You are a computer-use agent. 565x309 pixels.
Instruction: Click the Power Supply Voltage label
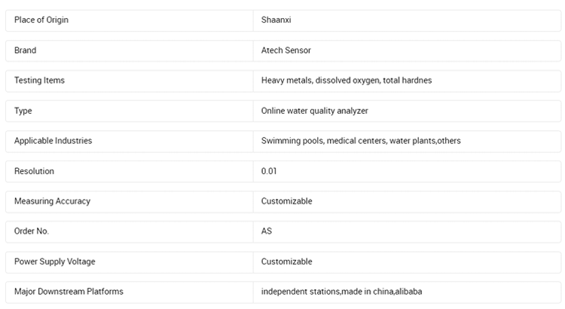(55, 262)
